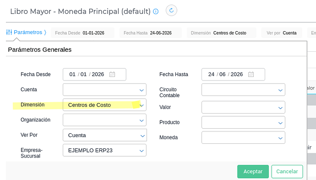The image size is (316, 180).
Task: Open the Fecha Desde calendar icon
Action: pyautogui.click(x=112, y=74)
